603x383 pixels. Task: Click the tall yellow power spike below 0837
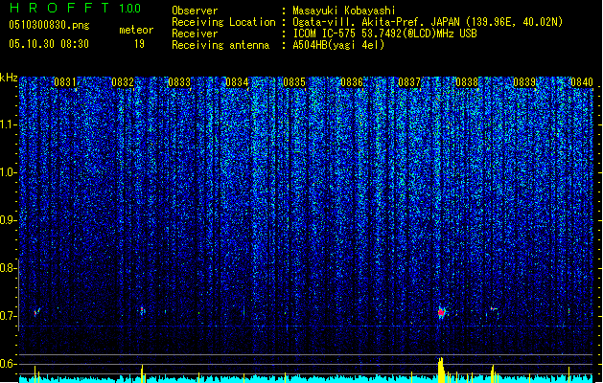click(441, 370)
